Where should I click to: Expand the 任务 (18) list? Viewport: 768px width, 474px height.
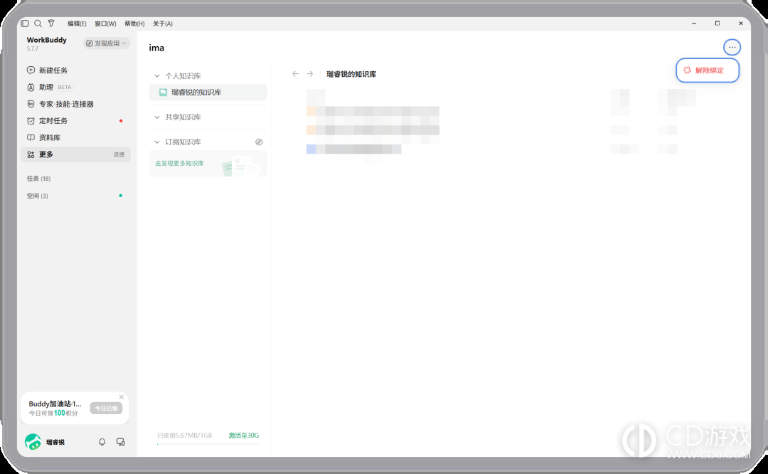click(38, 179)
